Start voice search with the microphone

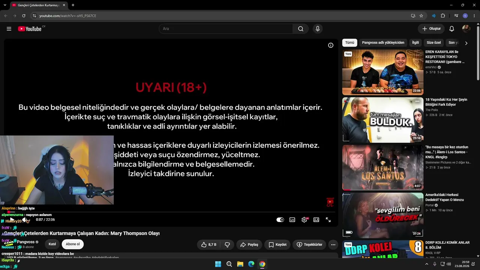click(318, 29)
